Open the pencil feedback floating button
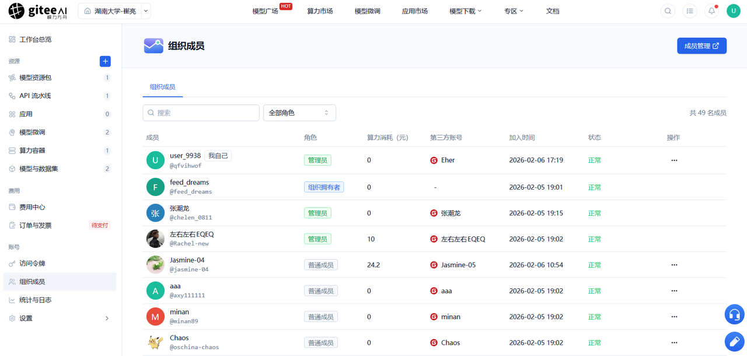 (x=735, y=342)
